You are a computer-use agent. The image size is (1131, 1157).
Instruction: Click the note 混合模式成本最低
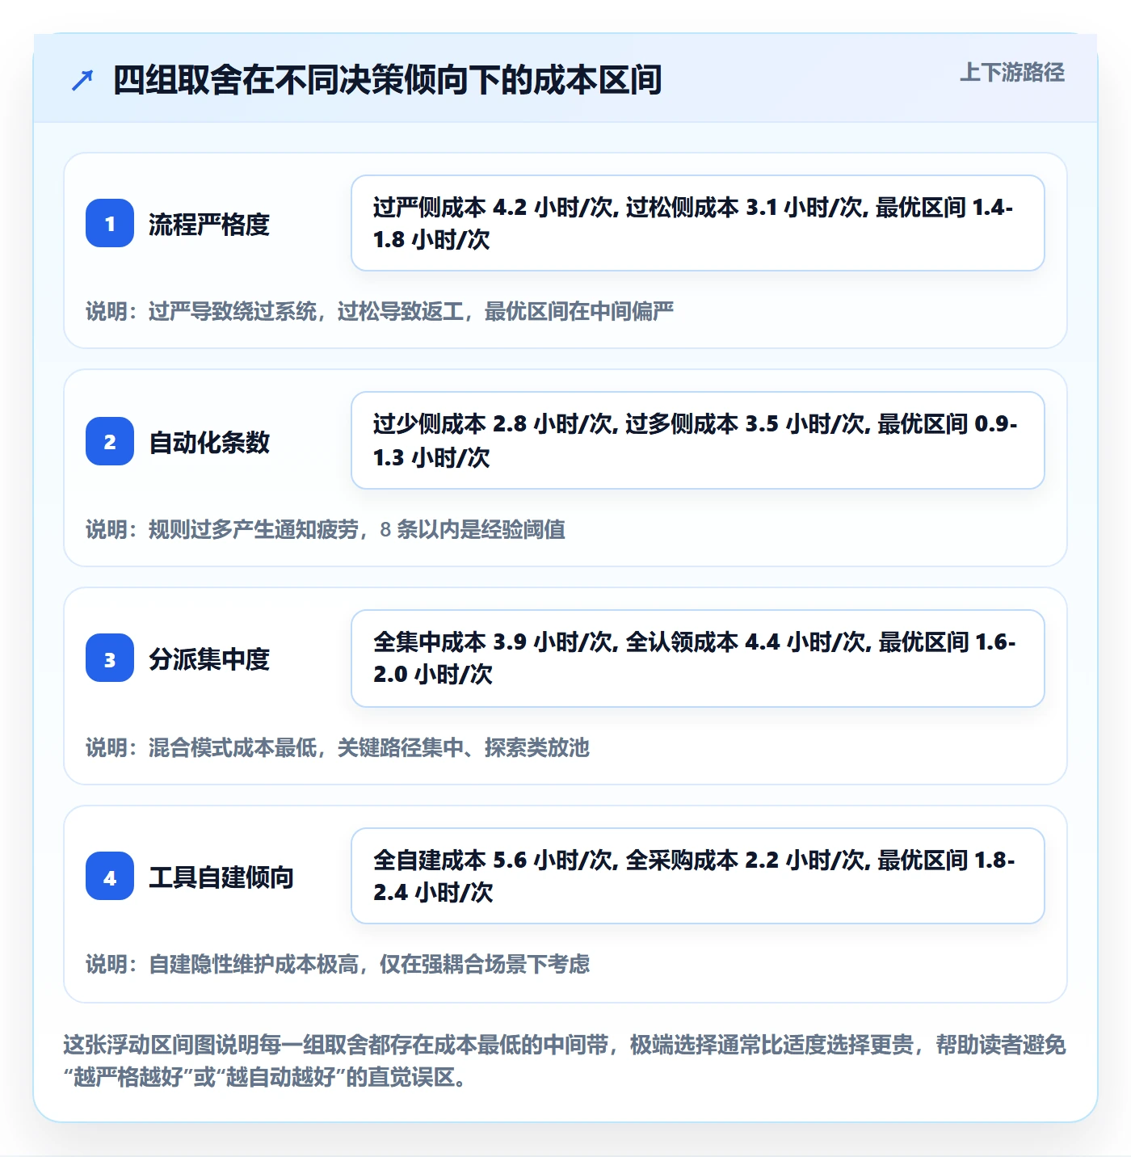tap(338, 747)
